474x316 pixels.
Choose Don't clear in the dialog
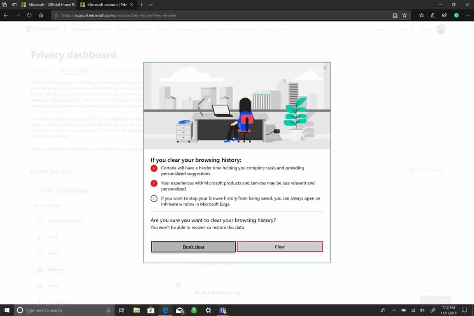(x=193, y=247)
